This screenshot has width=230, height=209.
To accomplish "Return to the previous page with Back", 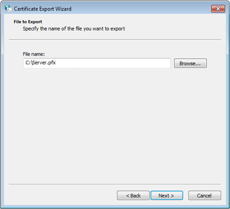I will click(x=133, y=195).
